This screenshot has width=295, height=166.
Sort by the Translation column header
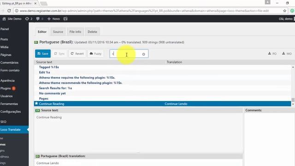click(x=174, y=62)
